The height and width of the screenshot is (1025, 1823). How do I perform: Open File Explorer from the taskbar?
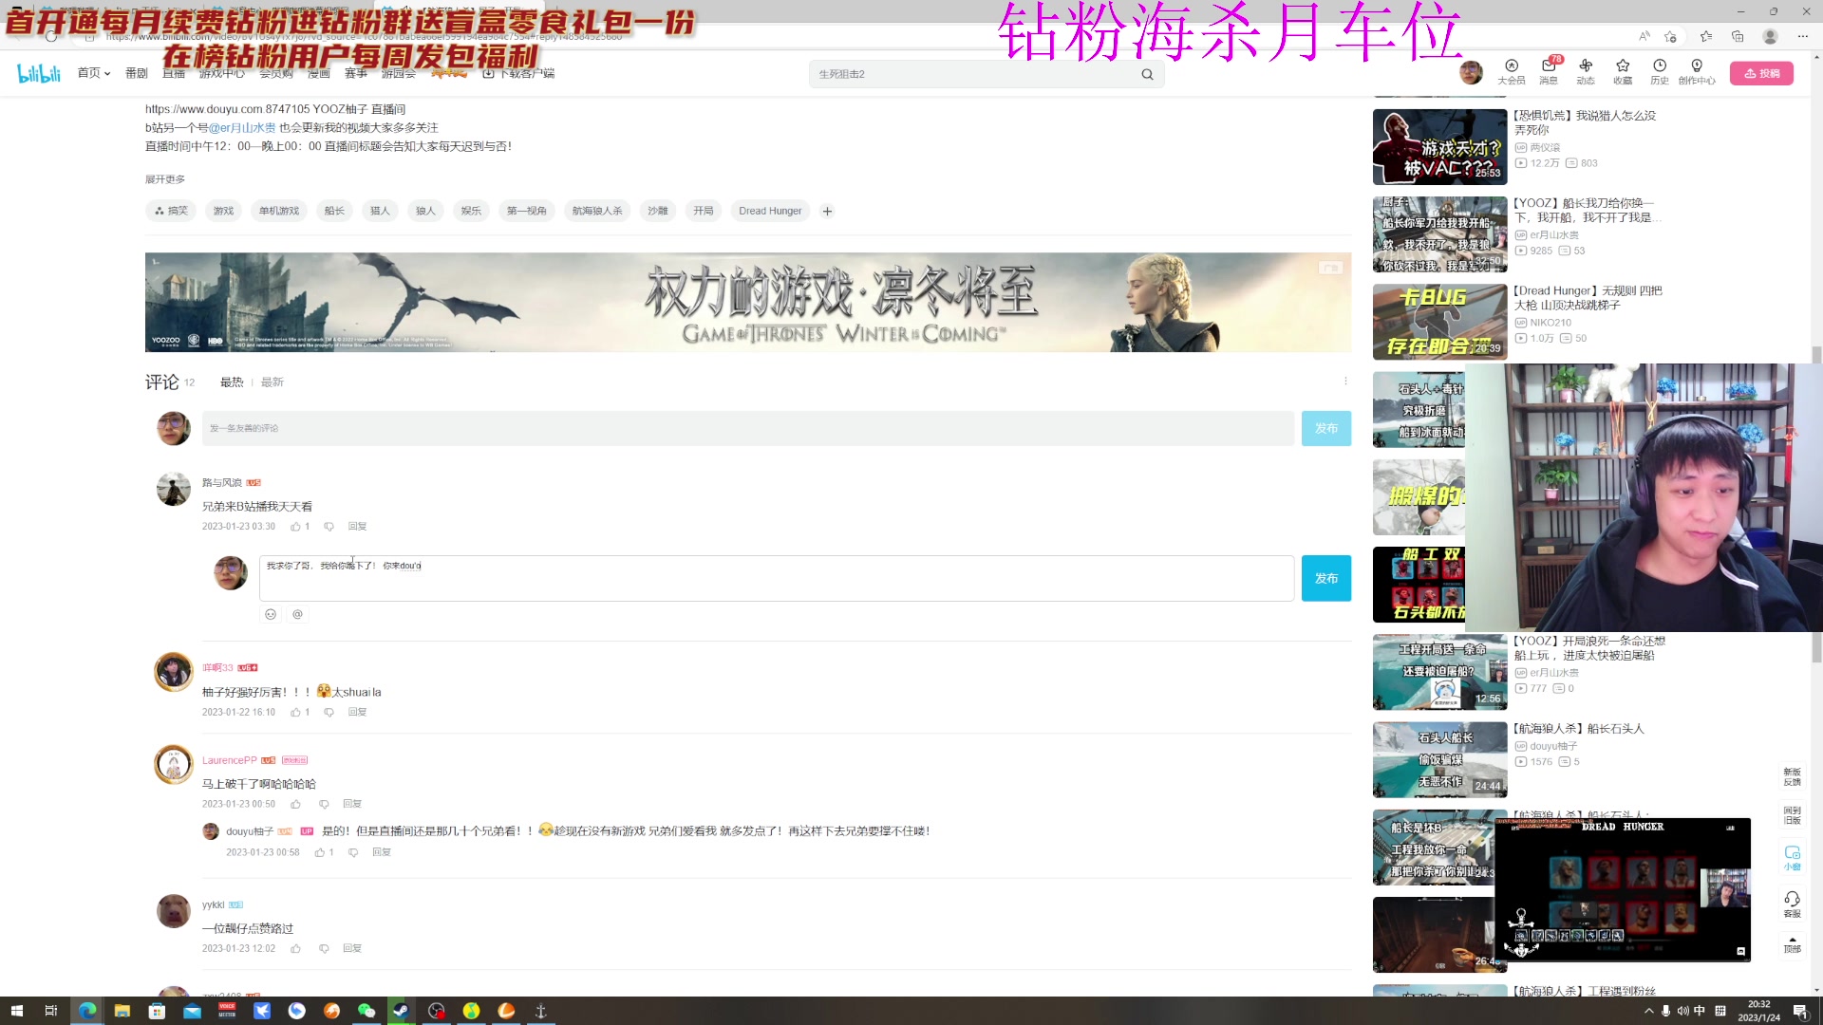pyautogui.click(x=122, y=1011)
